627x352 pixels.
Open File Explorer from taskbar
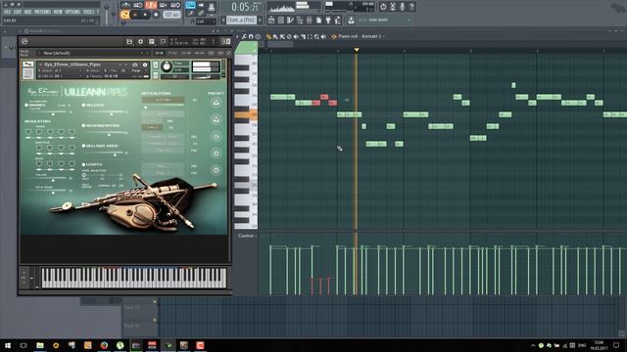[x=39, y=345]
